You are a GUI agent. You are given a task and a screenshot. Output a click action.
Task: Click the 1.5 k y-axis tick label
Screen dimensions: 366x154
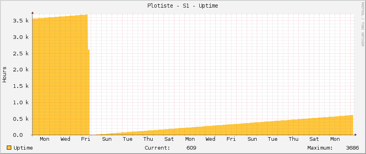21,86
